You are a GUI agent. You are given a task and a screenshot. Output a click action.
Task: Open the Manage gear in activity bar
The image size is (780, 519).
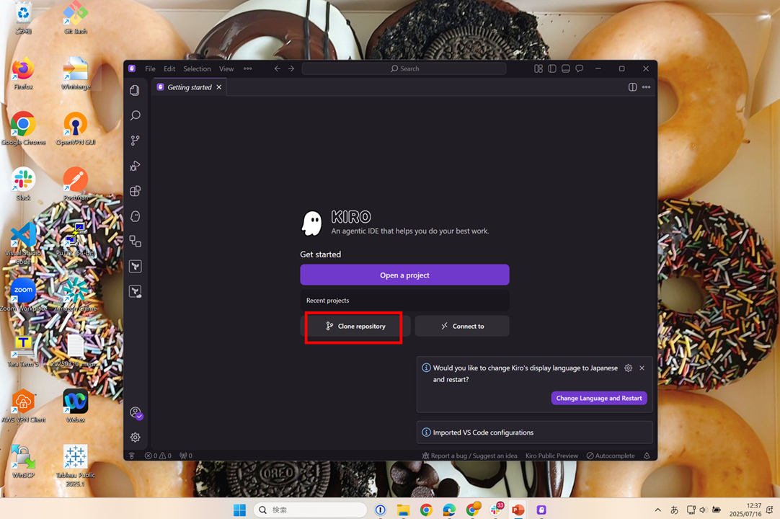[135, 438]
